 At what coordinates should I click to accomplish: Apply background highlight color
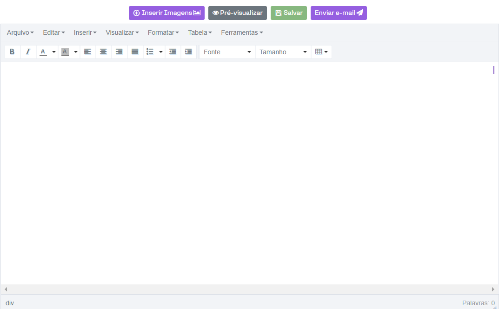coord(65,52)
